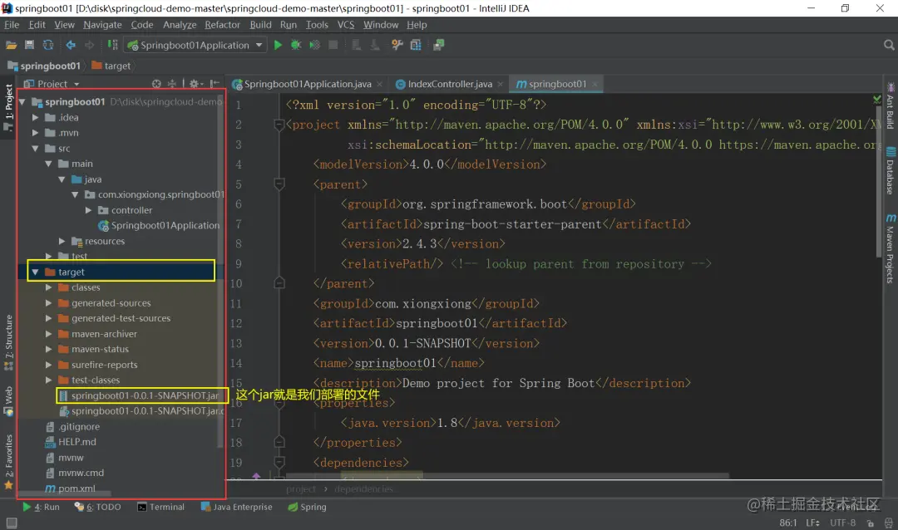
Task: Expand the controller package
Action: [88, 210]
